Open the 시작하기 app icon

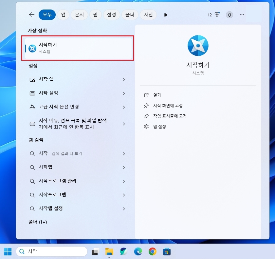pos(32,48)
